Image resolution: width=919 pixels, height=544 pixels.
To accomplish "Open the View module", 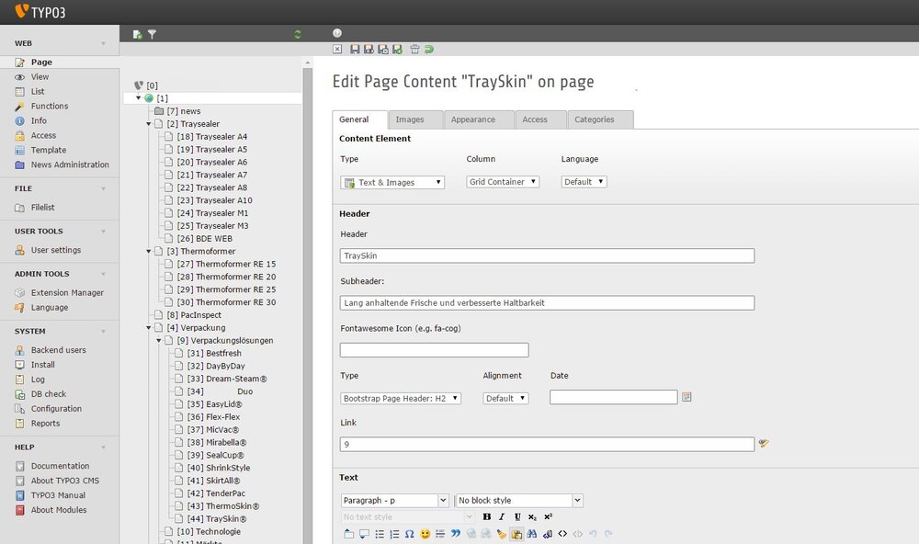I will (40, 77).
